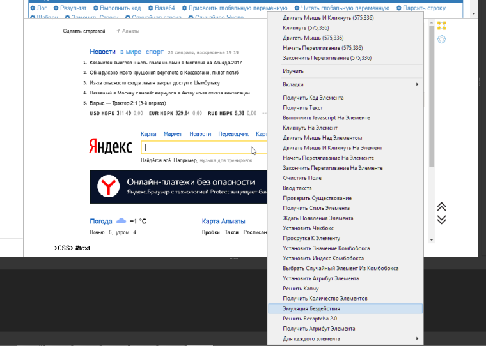Click the double chevron up icon

pos(441,207)
